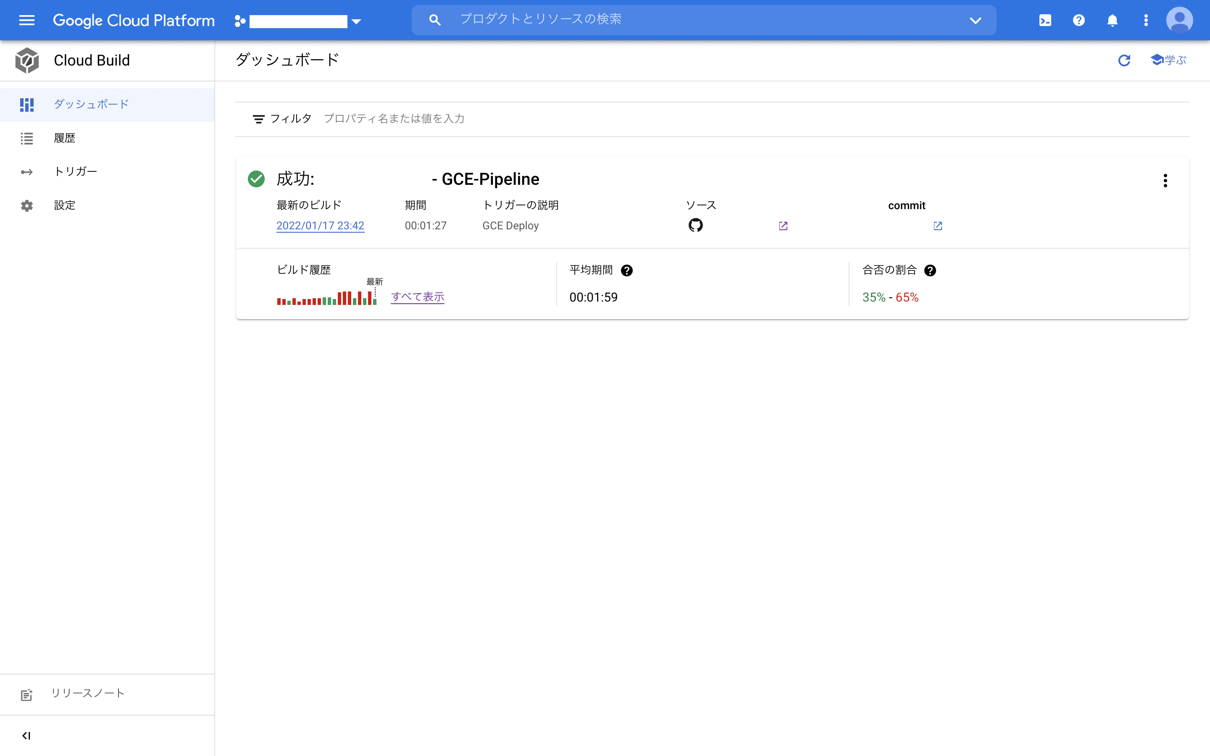1210x756 pixels.
Task: Click the フィルタ filter icon
Action: 258,119
